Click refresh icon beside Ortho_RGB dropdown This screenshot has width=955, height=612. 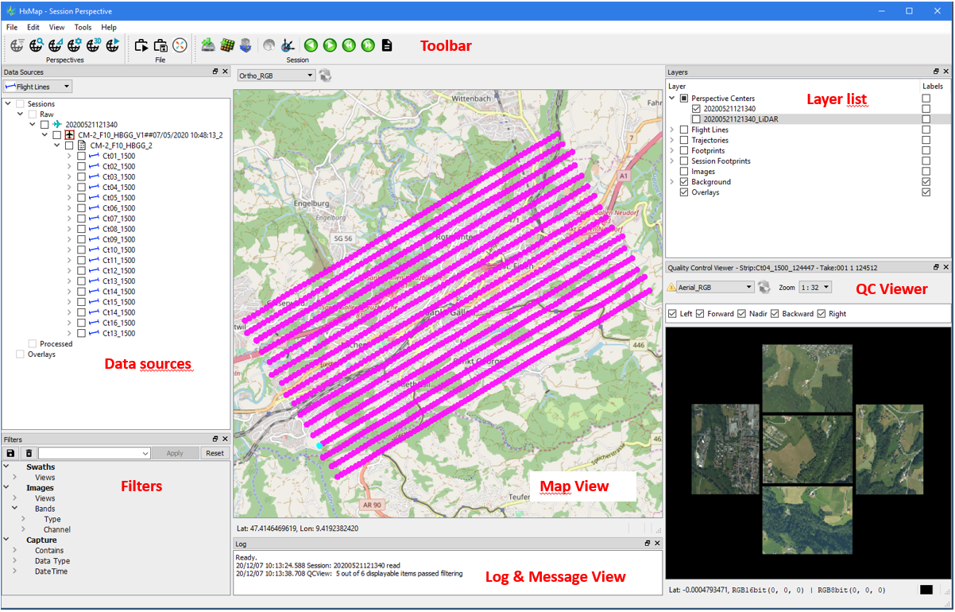click(325, 76)
